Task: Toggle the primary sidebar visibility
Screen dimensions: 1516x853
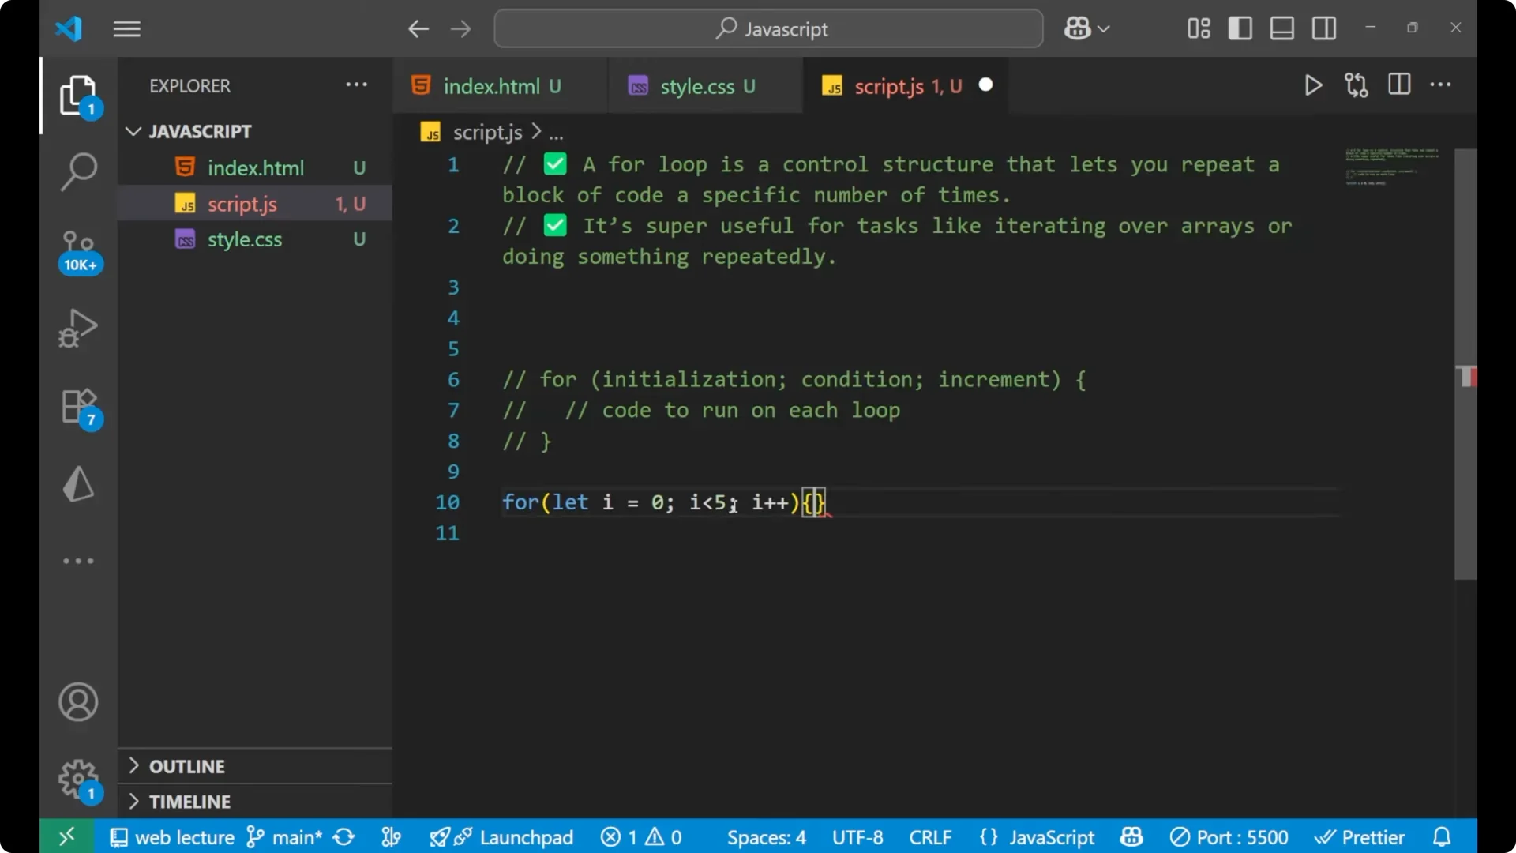Action: 1240,28
